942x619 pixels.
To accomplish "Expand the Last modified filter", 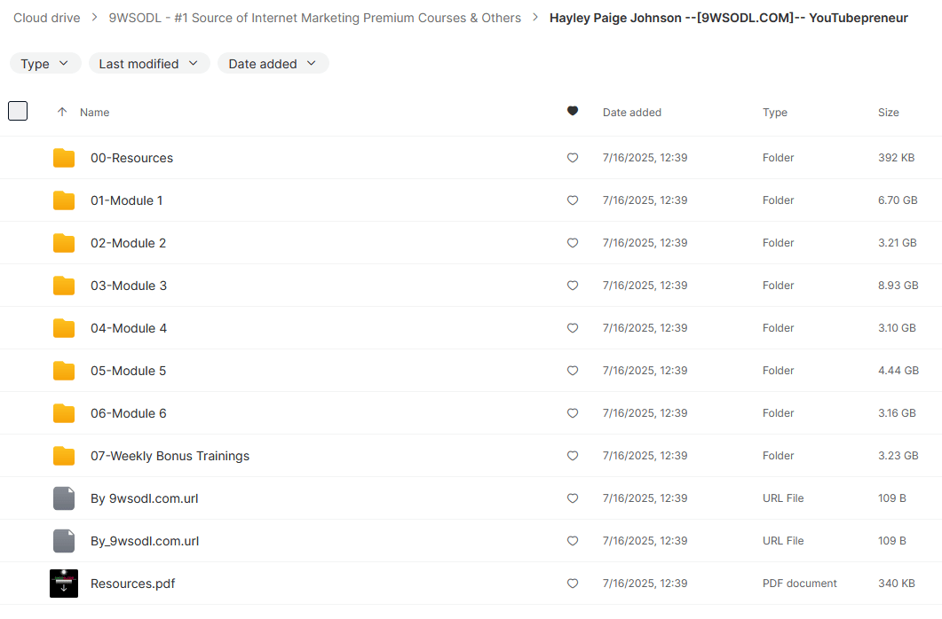I will point(149,64).
